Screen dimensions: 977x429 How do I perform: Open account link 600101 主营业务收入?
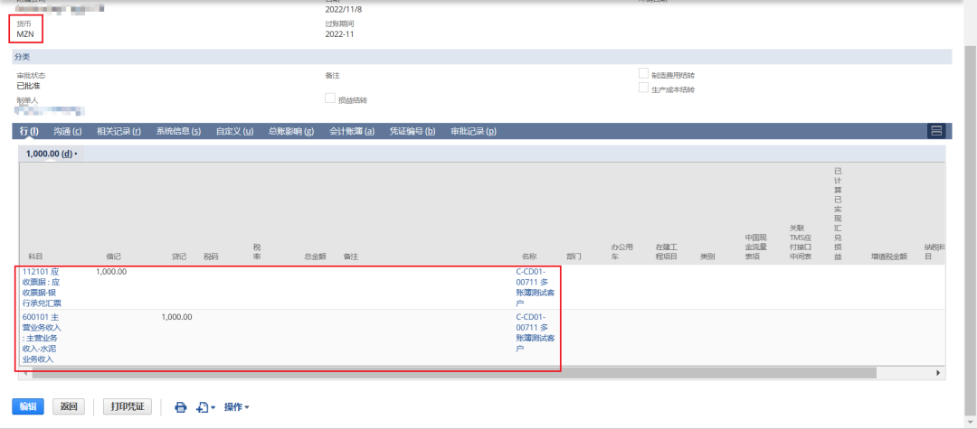pos(43,338)
